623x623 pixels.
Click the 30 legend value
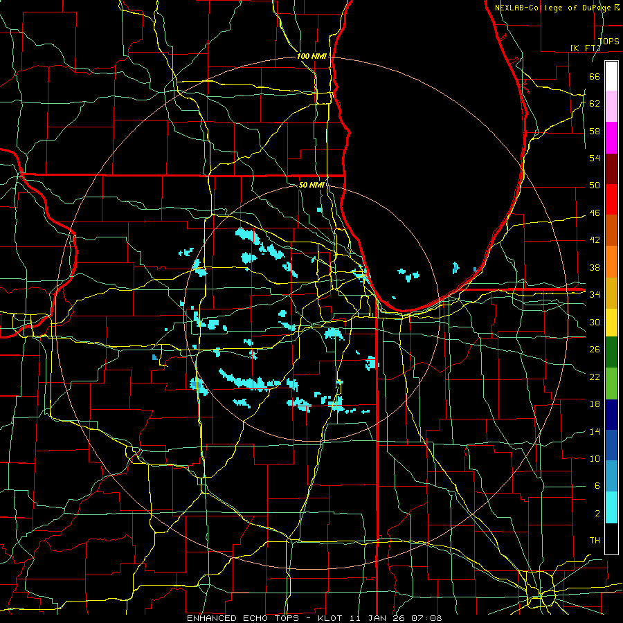click(x=595, y=322)
